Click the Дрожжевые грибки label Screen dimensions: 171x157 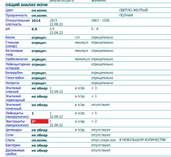[x=15, y=152]
